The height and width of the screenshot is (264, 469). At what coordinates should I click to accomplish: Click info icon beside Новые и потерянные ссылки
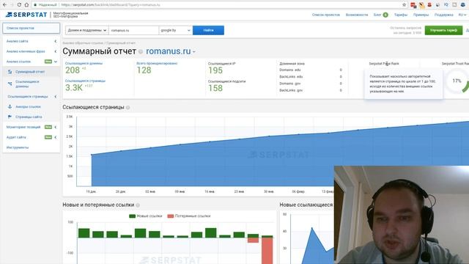[x=138, y=205]
